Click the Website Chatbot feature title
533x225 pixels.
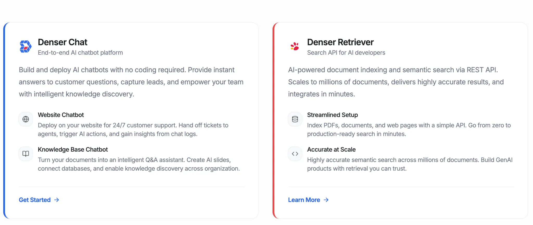pyautogui.click(x=61, y=115)
